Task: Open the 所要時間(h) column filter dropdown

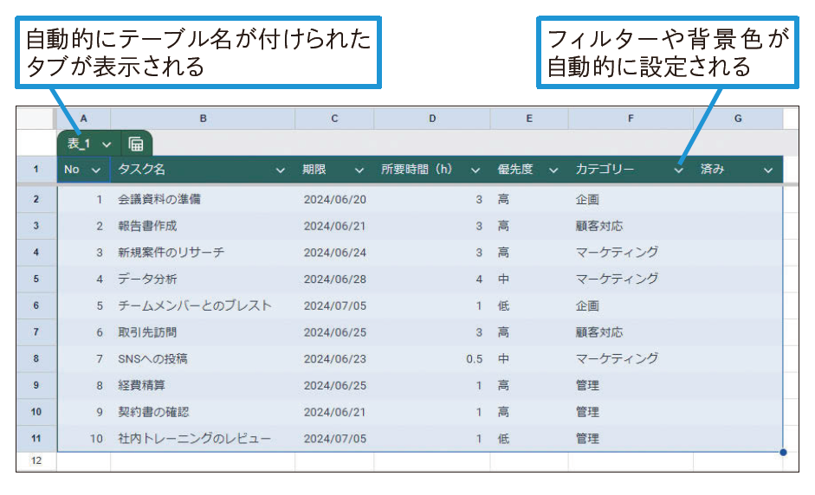Action: click(475, 170)
